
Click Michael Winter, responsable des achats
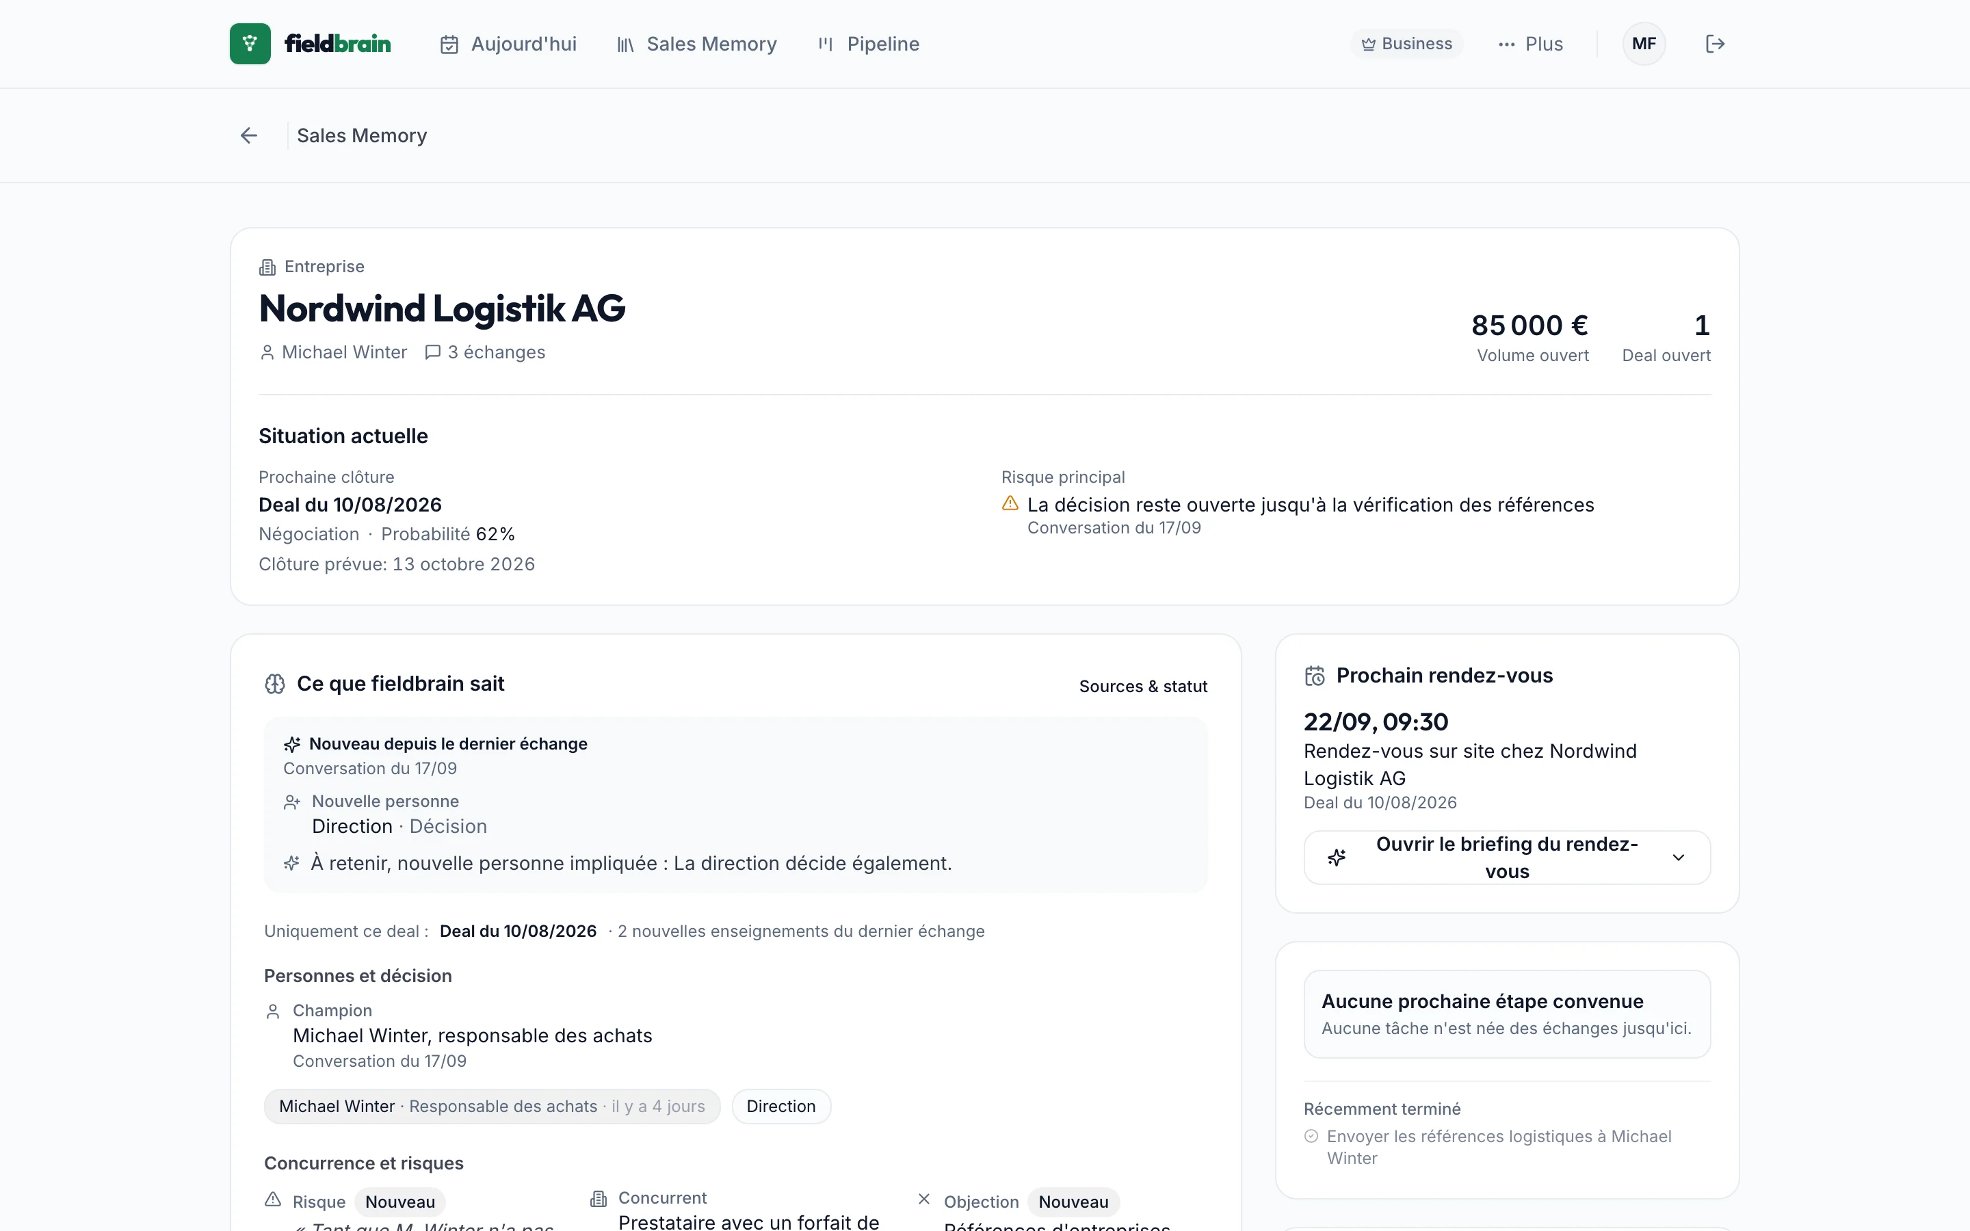pos(472,1035)
